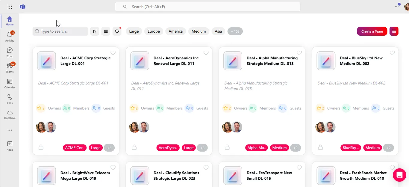Expand +2 tags on ACME Corp card
Screen dimensions: 409x187
[x=109, y=148]
